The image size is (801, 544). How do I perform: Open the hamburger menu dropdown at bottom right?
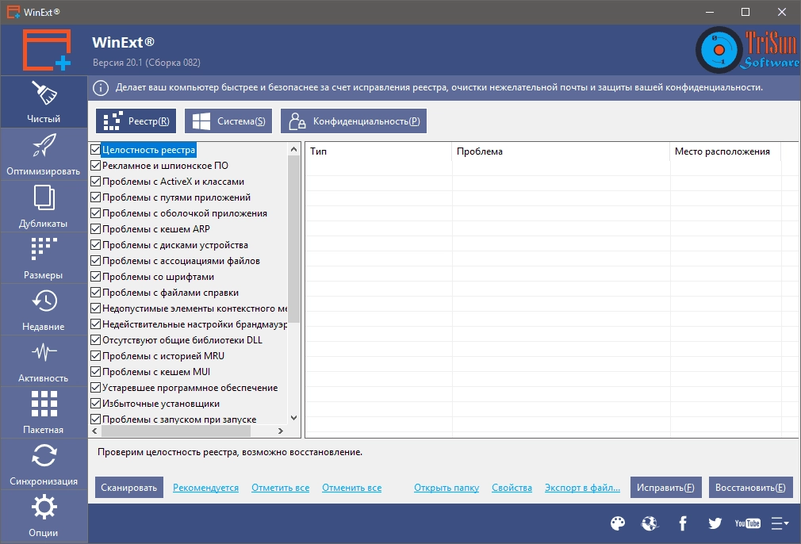[780, 523]
